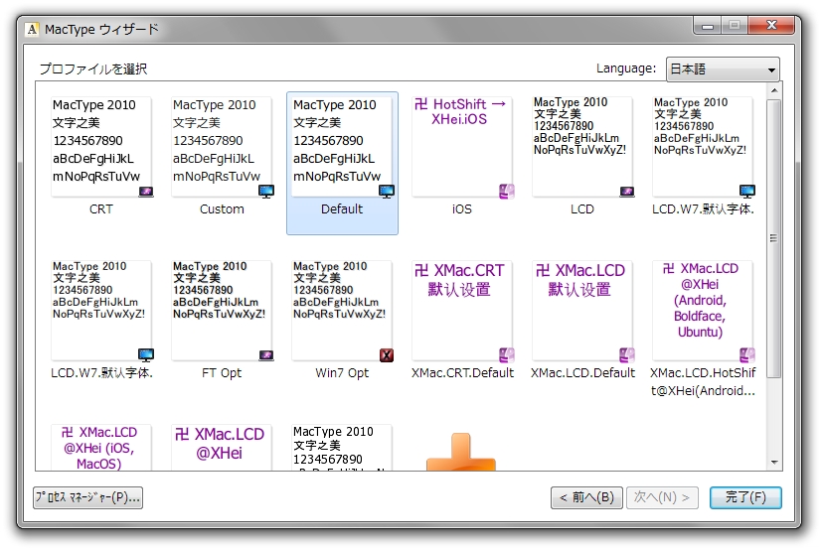Click the LCD profile's laptop badge icon

click(627, 192)
